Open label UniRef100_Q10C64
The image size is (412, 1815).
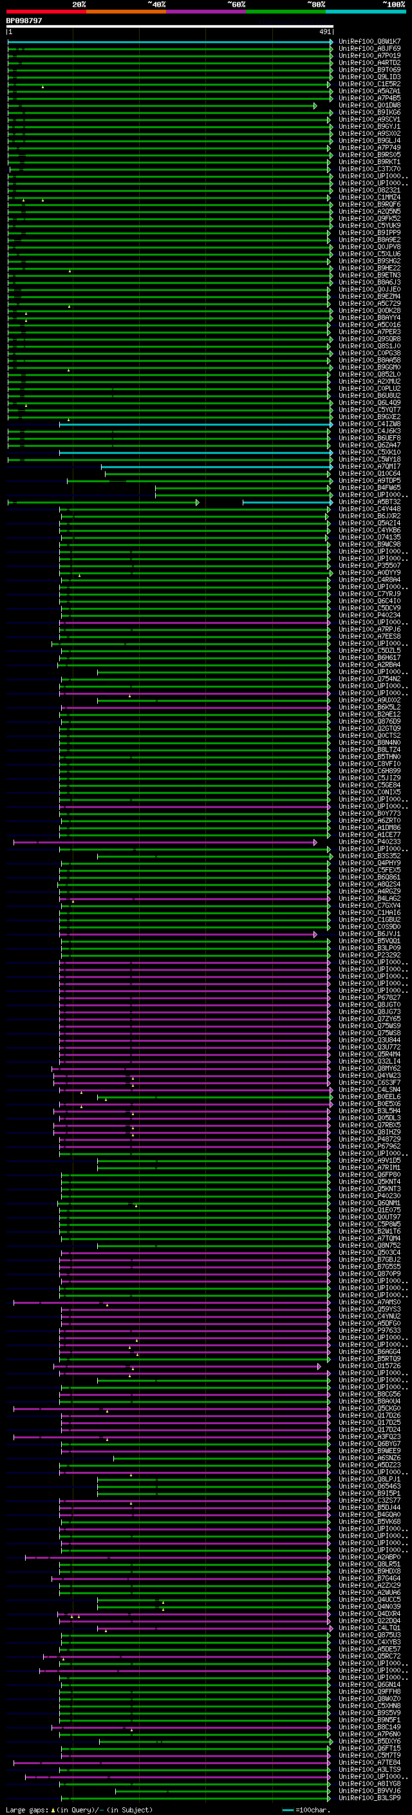click(370, 473)
